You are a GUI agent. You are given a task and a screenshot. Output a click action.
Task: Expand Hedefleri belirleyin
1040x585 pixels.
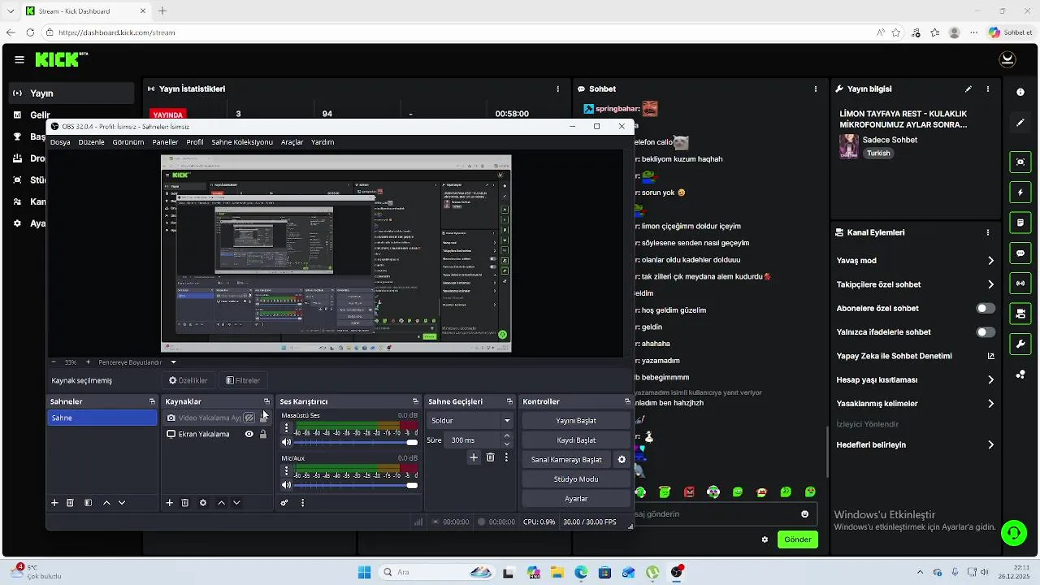tap(990, 445)
